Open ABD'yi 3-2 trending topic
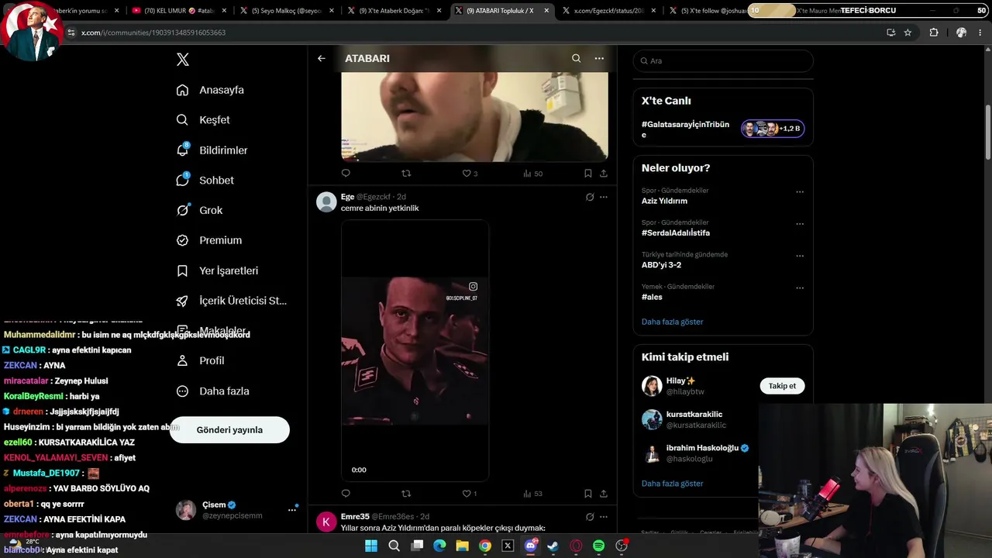The image size is (992, 558). pyautogui.click(x=661, y=265)
